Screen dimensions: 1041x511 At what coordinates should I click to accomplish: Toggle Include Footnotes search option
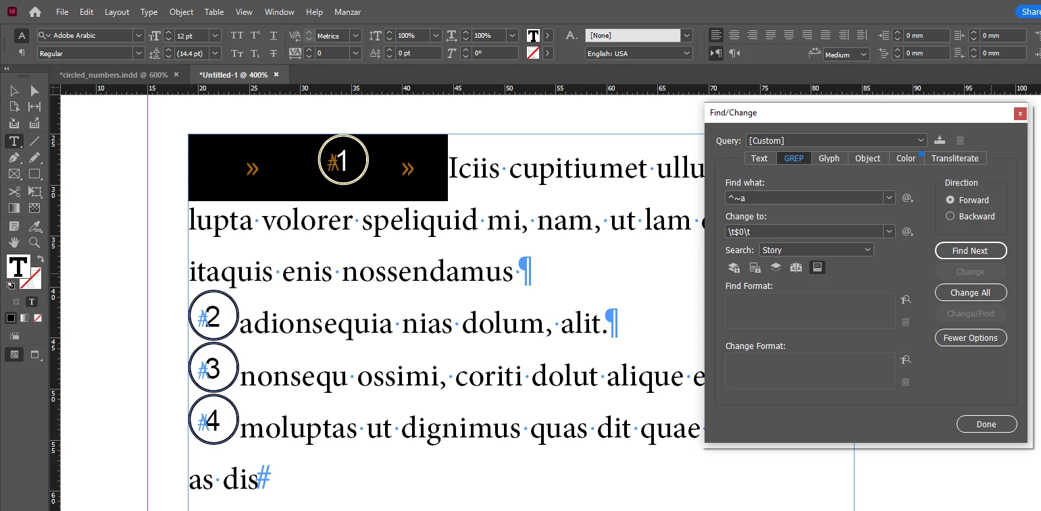(x=817, y=267)
